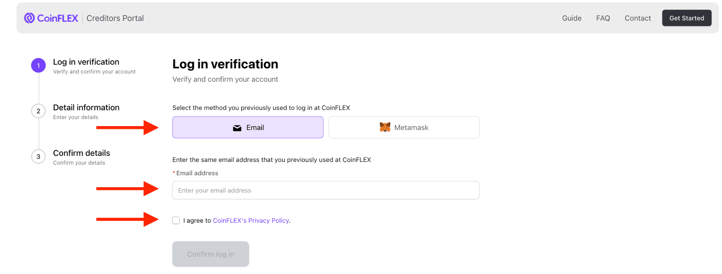Open the Contact page

point(638,18)
